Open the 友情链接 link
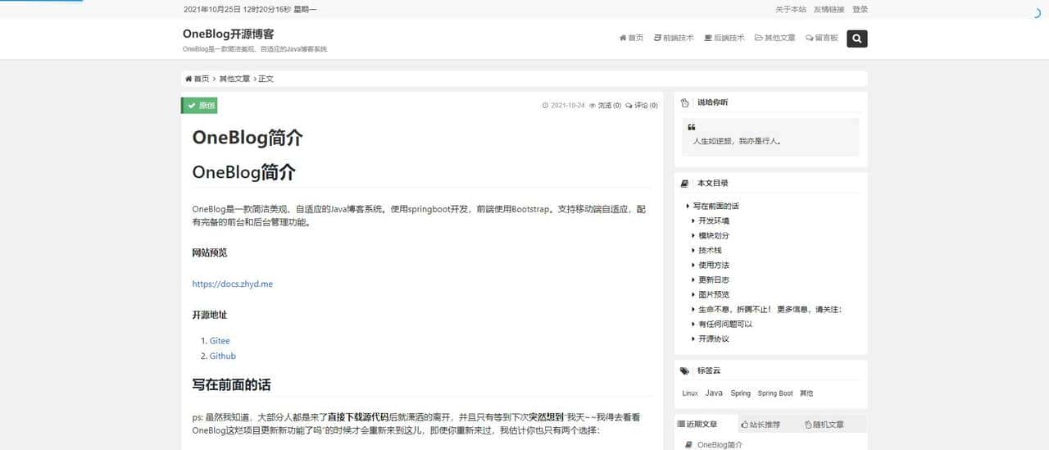 829,10
